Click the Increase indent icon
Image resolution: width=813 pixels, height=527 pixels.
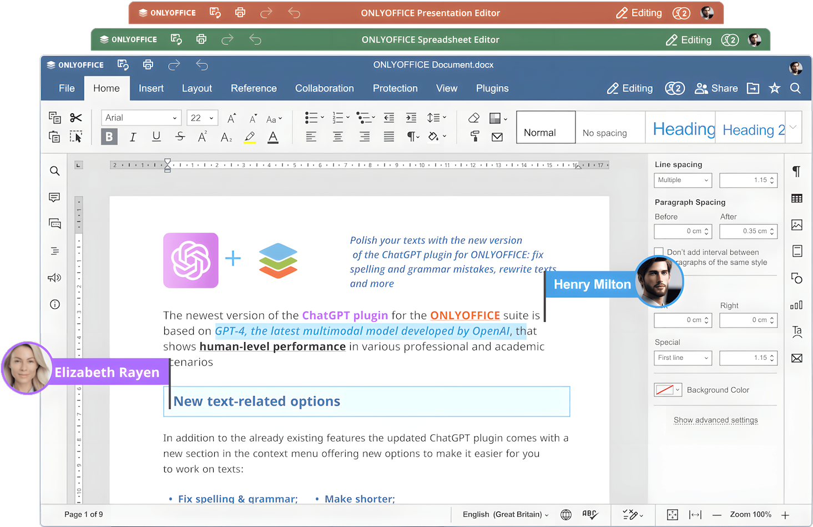411,118
